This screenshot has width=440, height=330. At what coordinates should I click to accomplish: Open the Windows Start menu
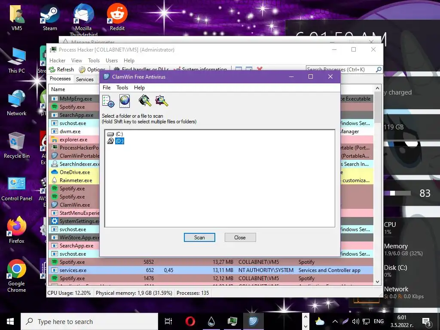(10, 321)
